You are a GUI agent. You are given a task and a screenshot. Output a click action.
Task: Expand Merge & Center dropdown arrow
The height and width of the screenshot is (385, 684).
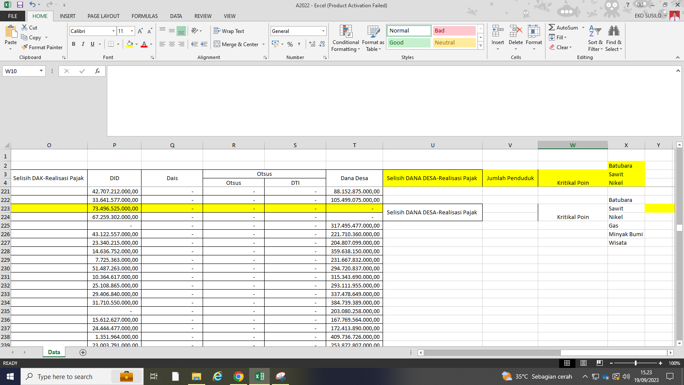tap(263, 44)
